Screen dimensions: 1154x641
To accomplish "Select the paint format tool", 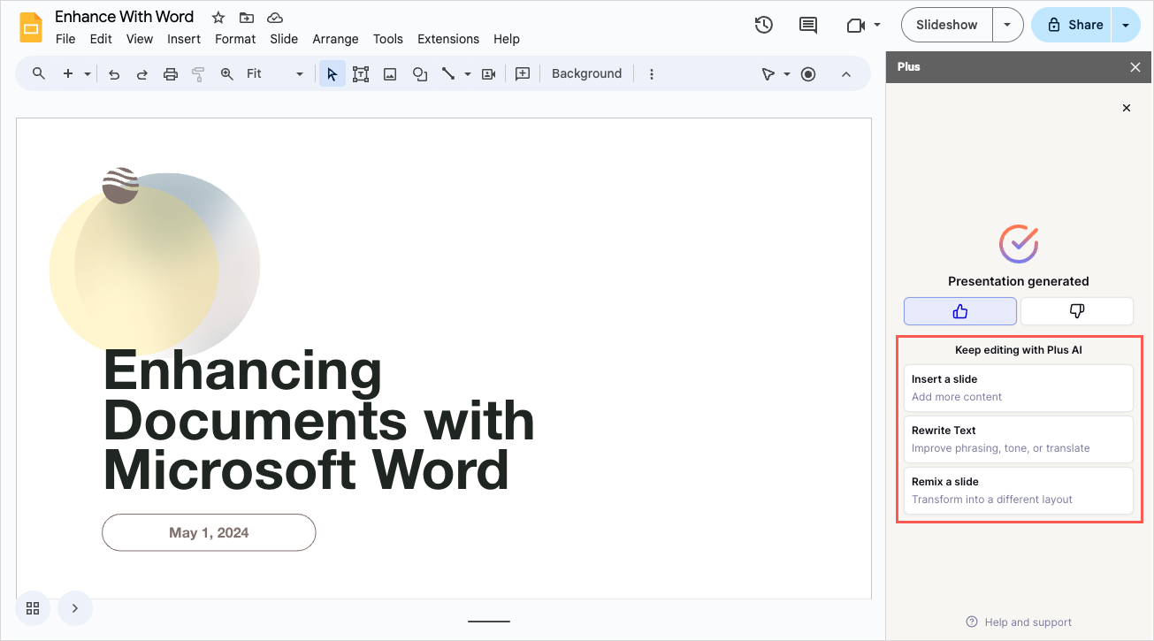I will coord(198,74).
